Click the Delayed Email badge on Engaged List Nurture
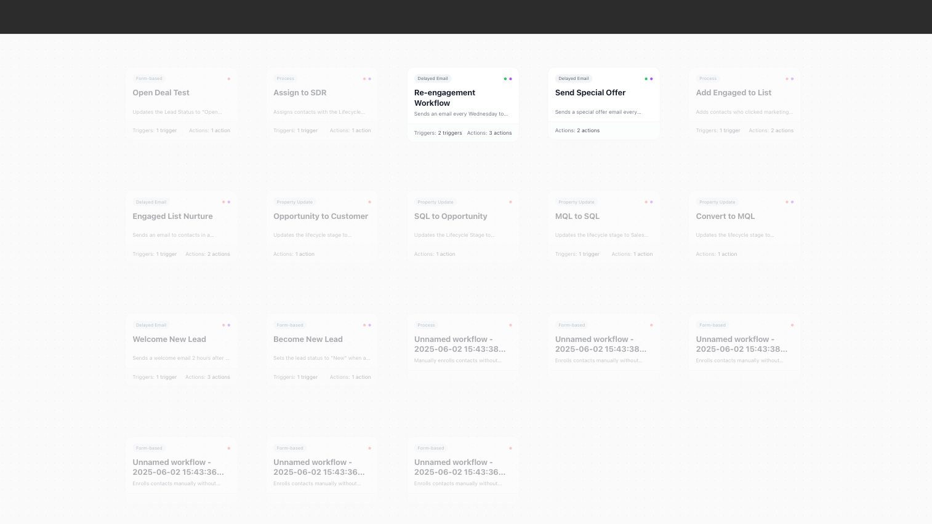This screenshot has width=932, height=524. (151, 202)
